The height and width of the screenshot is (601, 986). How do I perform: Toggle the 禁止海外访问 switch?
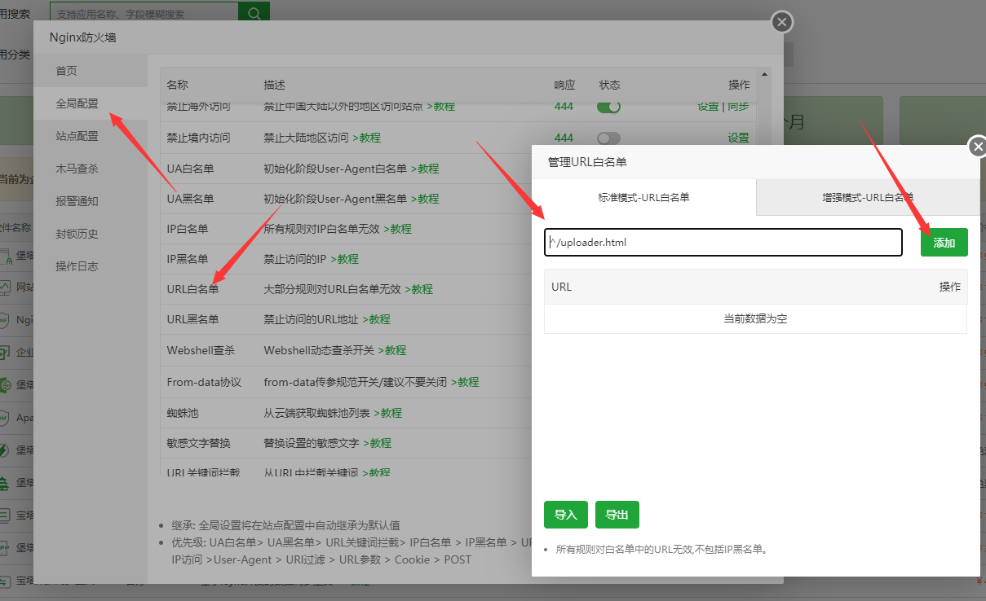coord(608,107)
